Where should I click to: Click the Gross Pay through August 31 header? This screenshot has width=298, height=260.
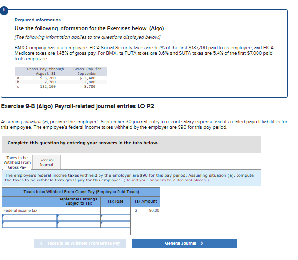pyautogui.click(x=45, y=71)
